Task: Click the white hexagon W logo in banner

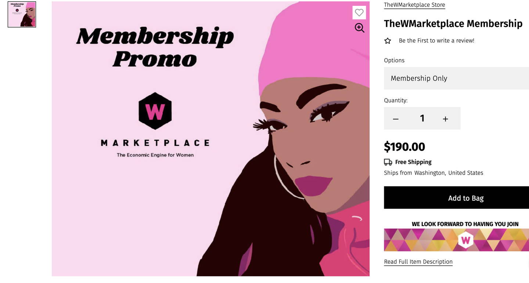Action: coord(465,240)
